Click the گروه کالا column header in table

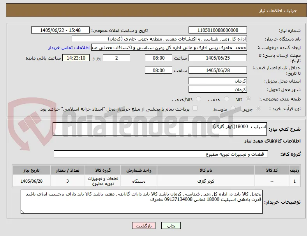(103, 170)
